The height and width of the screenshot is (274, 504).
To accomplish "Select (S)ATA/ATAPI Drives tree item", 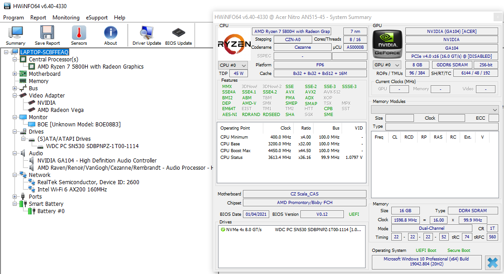I will click(x=64, y=139).
